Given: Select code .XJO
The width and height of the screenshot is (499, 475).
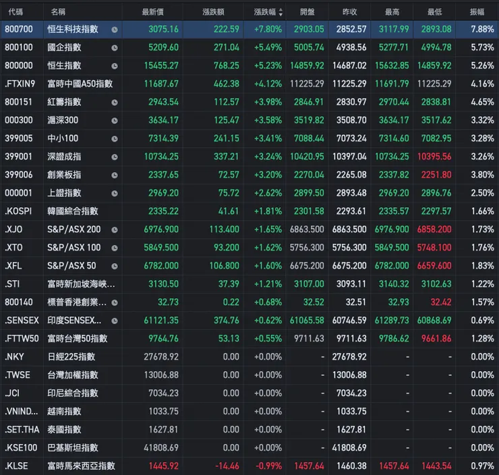Looking at the screenshot, I should [x=13, y=229].
